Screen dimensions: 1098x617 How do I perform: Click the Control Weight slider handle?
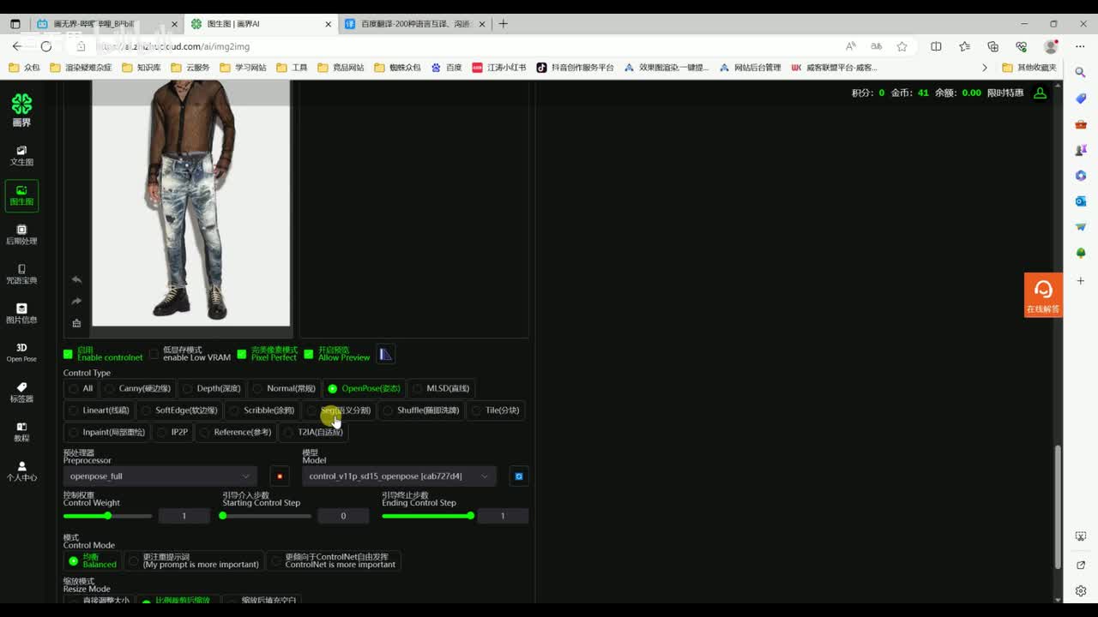(x=107, y=516)
